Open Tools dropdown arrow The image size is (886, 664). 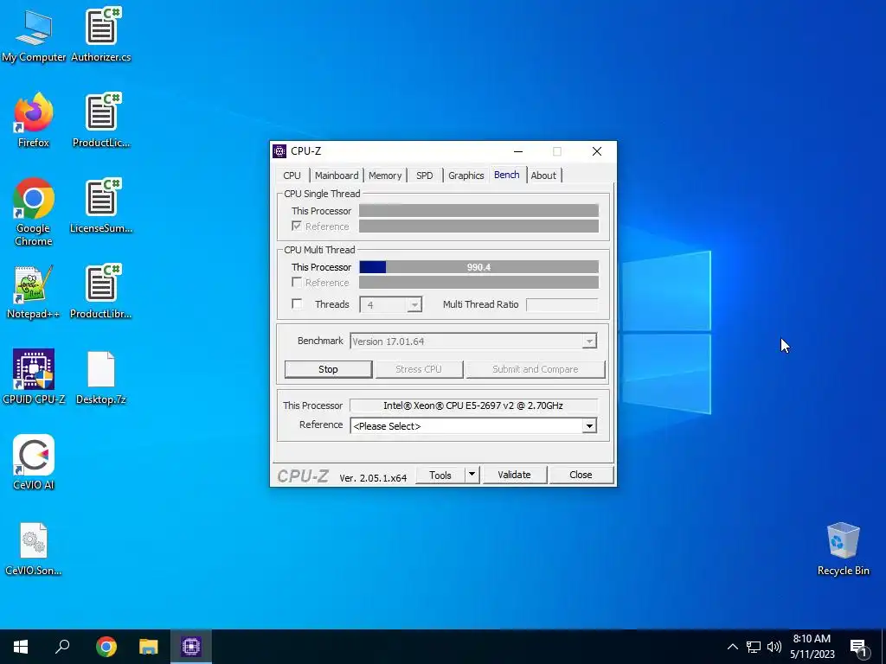(472, 475)
